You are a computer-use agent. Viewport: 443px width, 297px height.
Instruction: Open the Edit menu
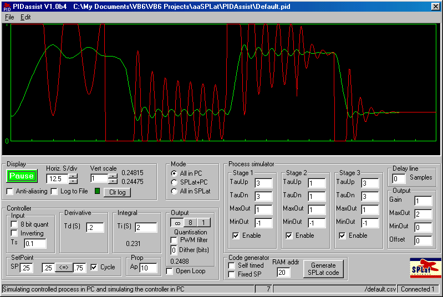click(26, 17)
